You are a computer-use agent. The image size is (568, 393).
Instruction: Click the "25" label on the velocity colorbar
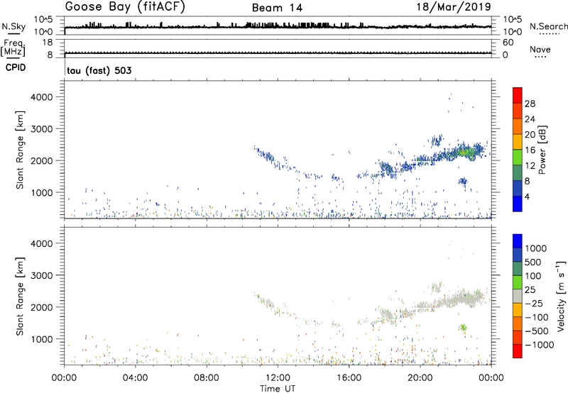pyautogui.click(x=530, y=289)
